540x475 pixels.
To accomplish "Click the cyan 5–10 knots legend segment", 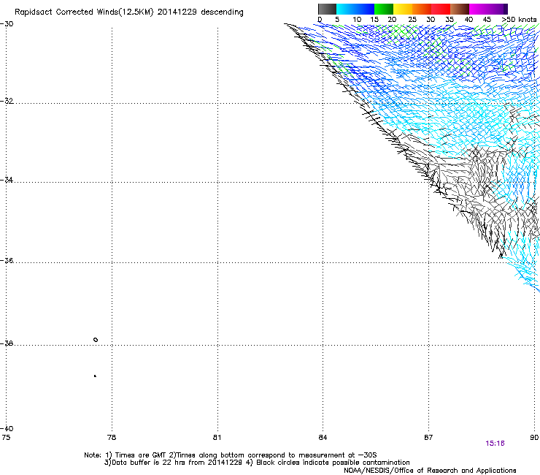I will (346, 9).
